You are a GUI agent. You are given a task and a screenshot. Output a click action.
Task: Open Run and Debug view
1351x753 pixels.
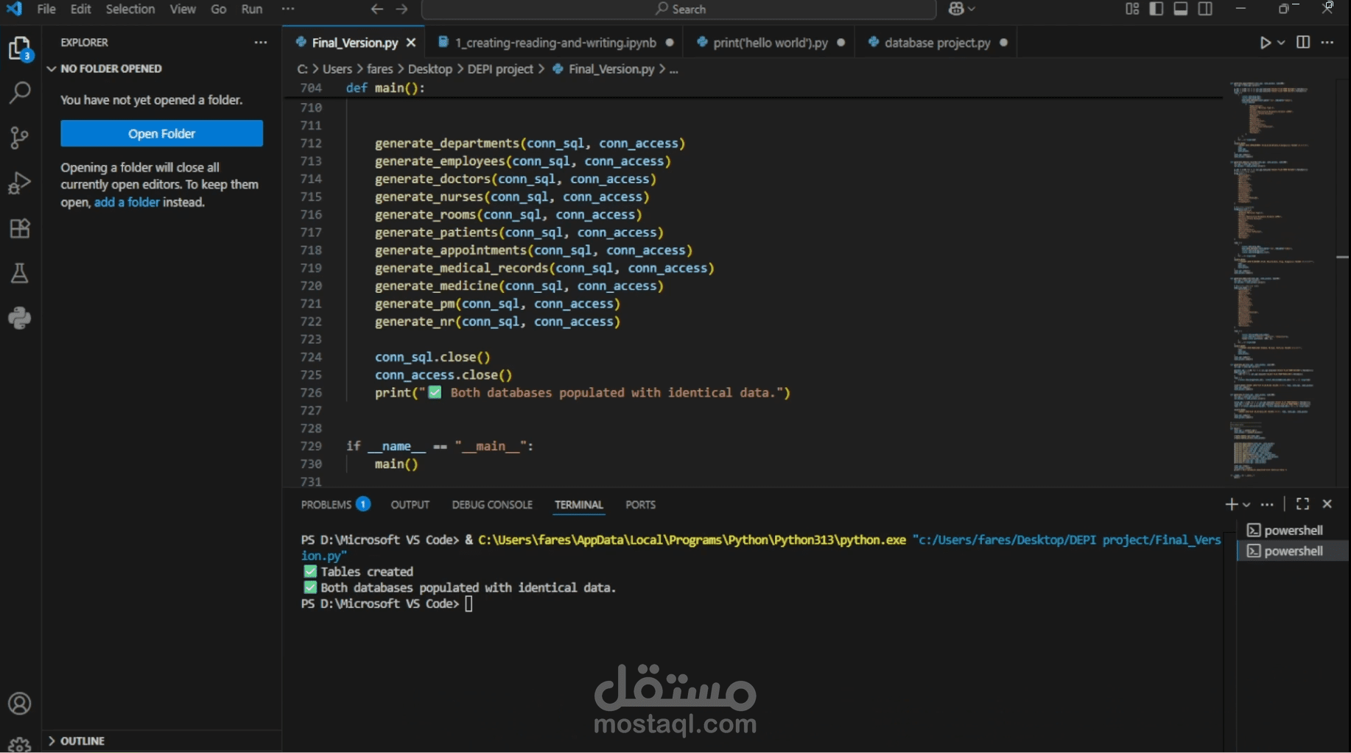[20, 183]
